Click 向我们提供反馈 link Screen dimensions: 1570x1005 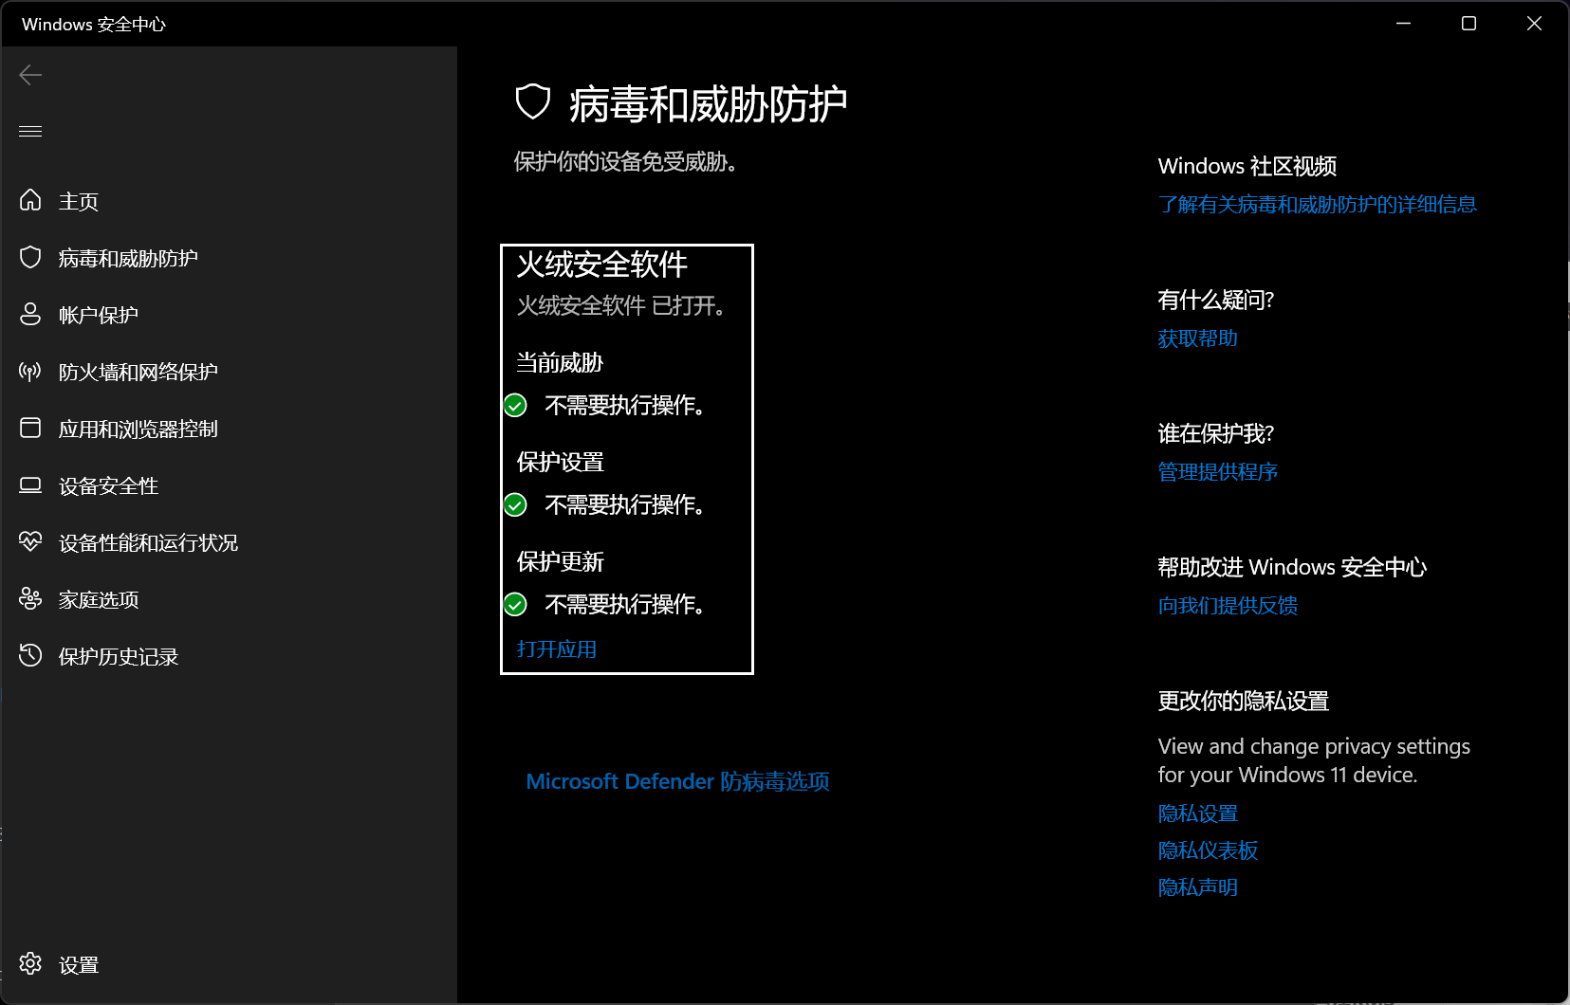1228,606
